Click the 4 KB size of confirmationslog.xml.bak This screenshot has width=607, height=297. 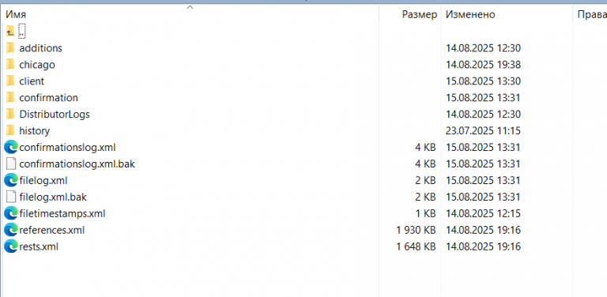tap(425, 164)
